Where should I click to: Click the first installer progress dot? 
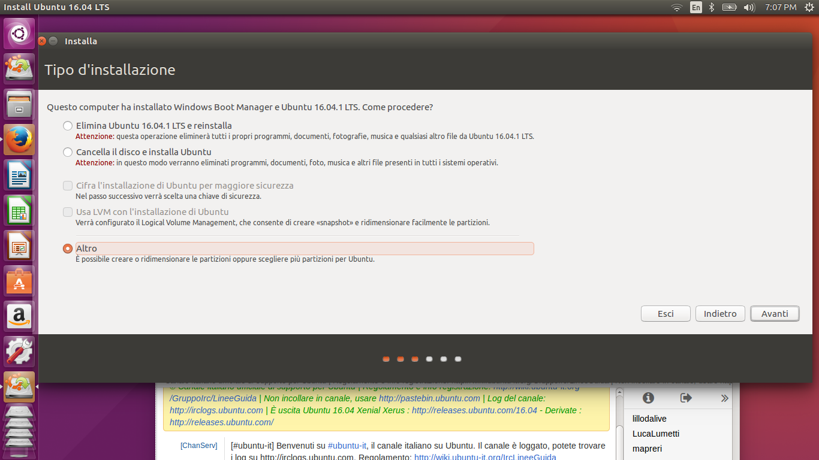[x=386, y=359]
